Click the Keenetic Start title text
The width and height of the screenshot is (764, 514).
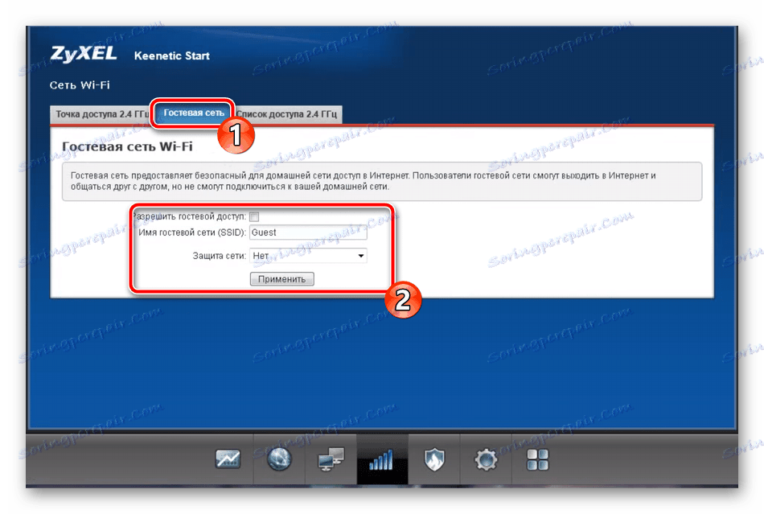pos(172,56)
